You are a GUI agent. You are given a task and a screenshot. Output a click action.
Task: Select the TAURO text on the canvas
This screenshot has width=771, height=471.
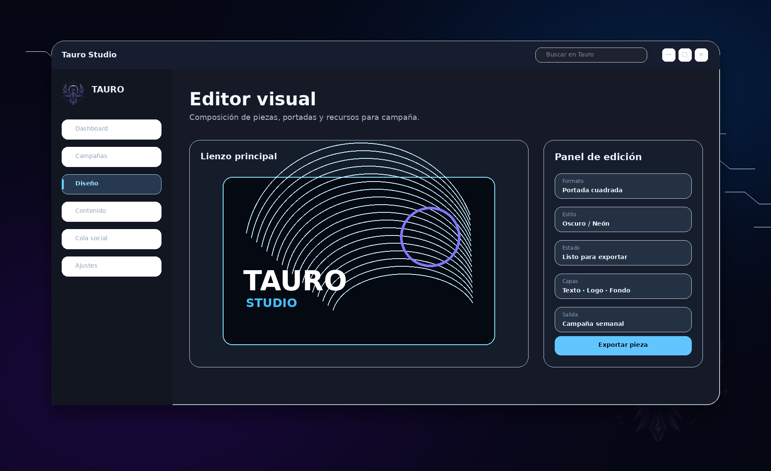tap(295, 281)
